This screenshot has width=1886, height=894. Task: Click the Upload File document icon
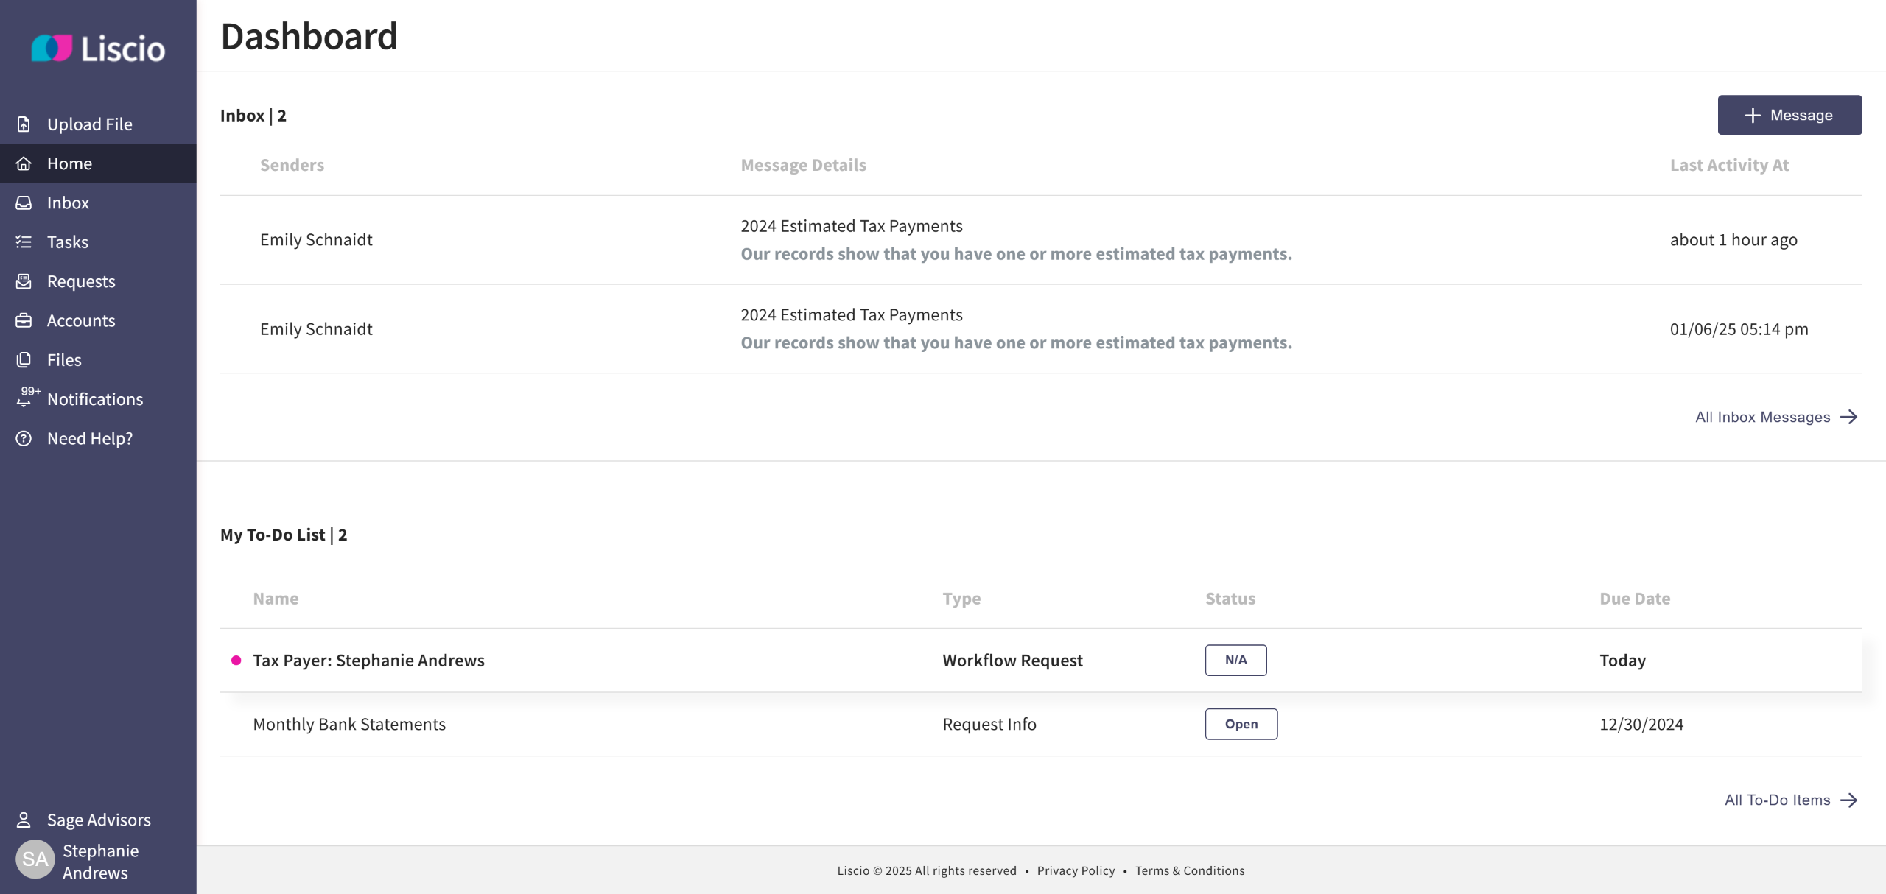point(24,124)
